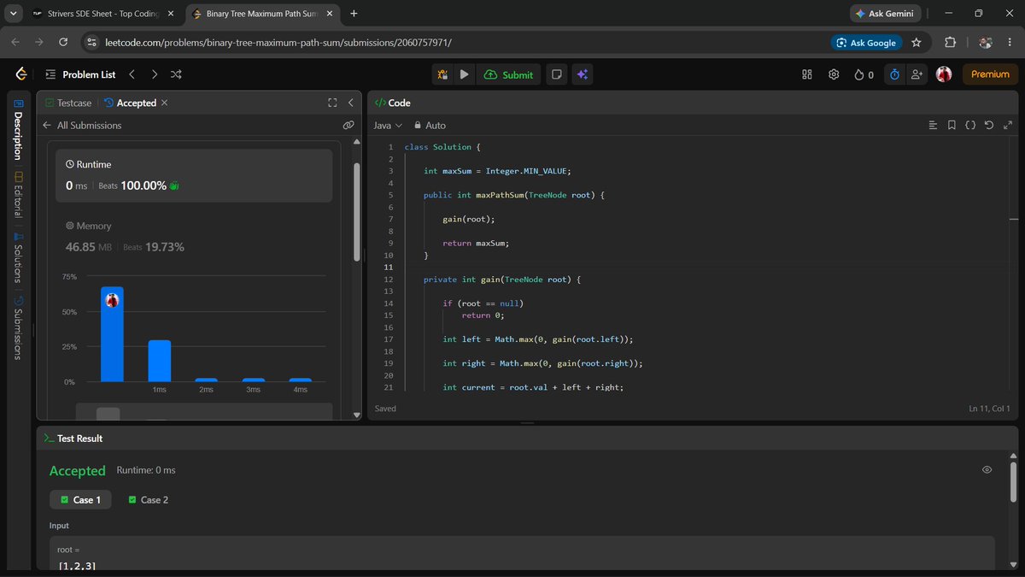Click the debugger bug icon
1025x577 pixels.
click(x=442, y=74)
